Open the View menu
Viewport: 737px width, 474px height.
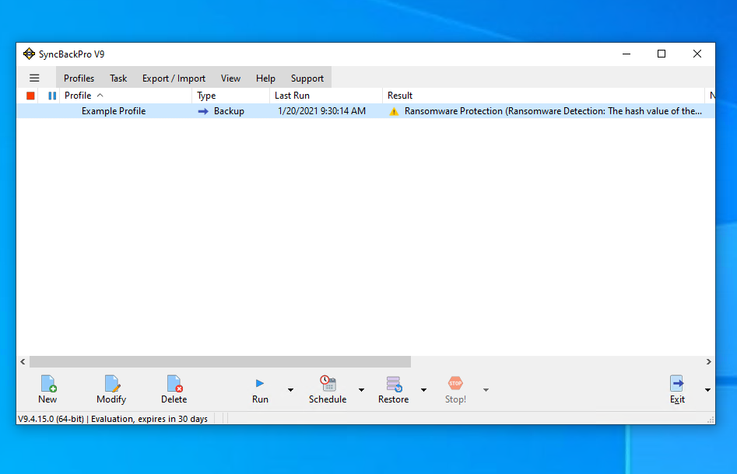(231, 78)
